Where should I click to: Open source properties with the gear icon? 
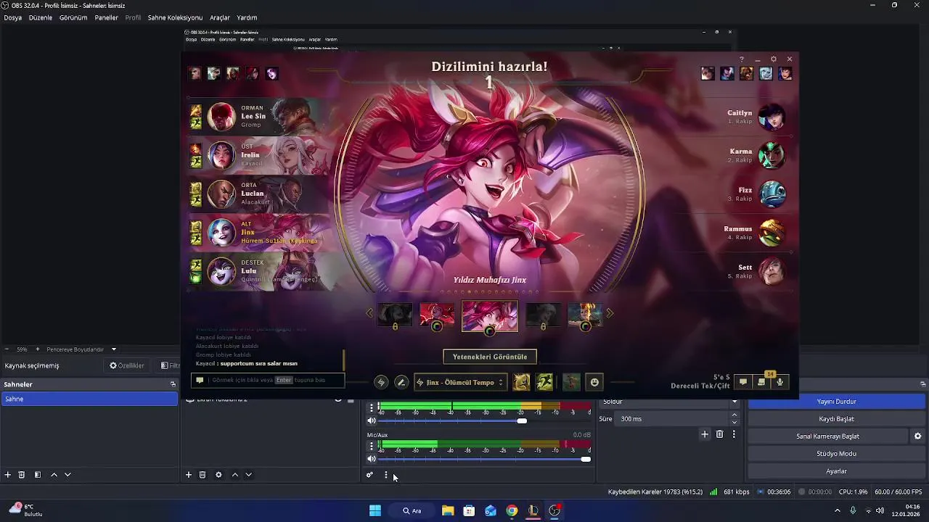click(x=218, y=475)
